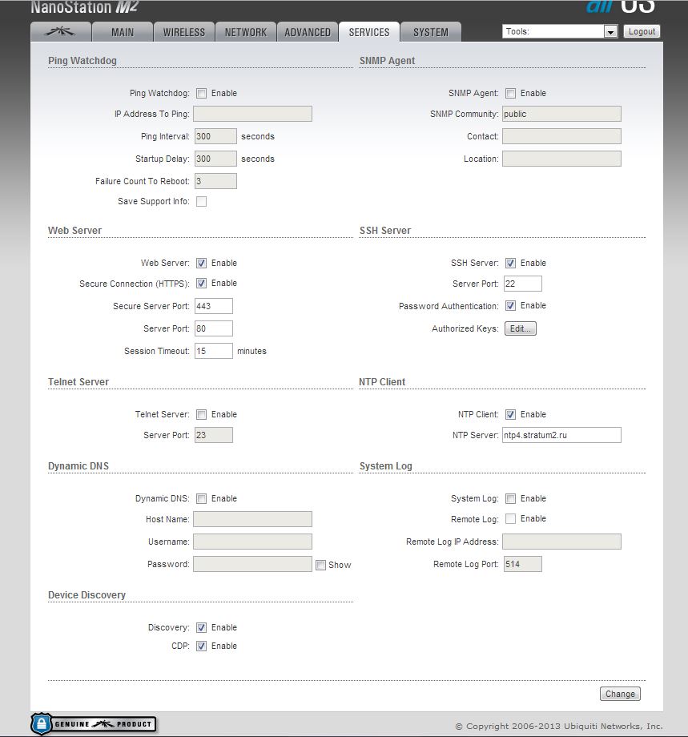Enable the Remote Log checkbox
688x737 pixels.
[511, 518]
